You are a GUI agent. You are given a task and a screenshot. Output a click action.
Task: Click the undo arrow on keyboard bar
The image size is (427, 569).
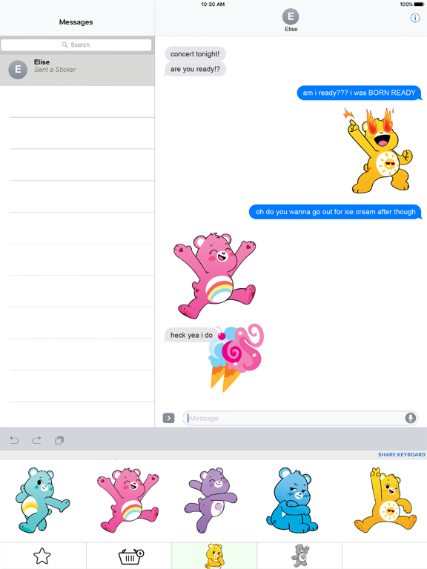[14, 440]
